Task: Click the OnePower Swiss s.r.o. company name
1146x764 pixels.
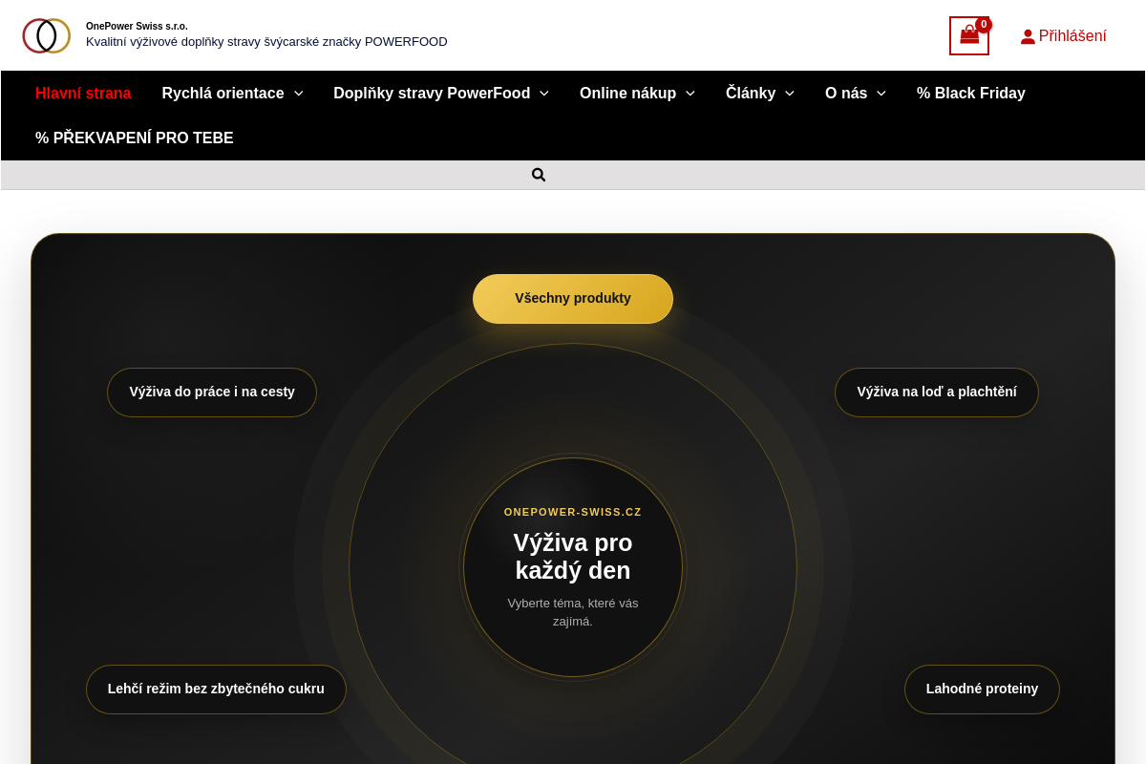Action: [x=137, y=26]
